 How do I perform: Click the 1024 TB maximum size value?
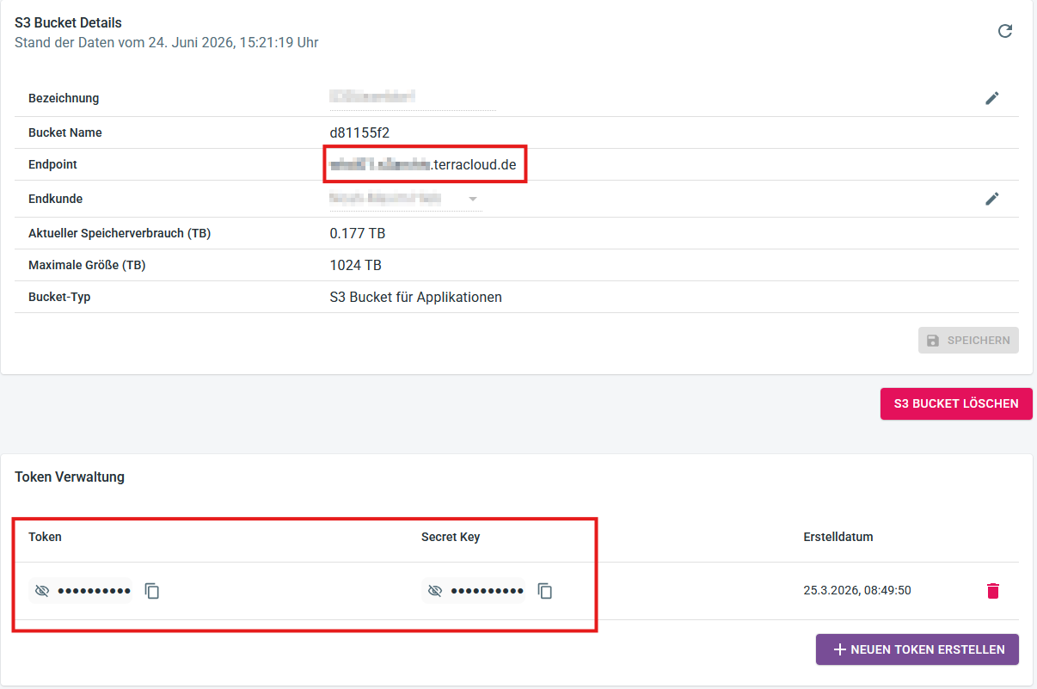click(356, 265)
